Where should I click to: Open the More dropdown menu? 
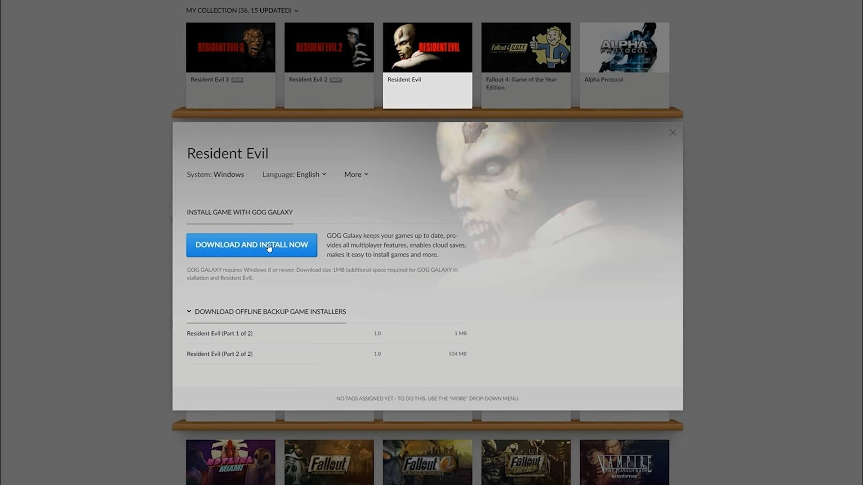pyautogui.click(x=356, y=174)
